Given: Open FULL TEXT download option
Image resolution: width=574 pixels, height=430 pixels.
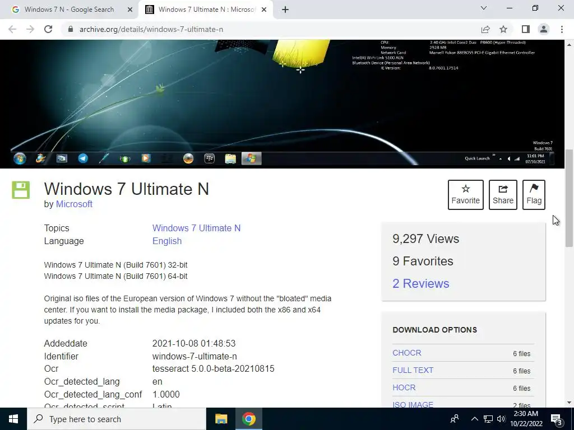Looking at the screenshot, I should pyautogui.click(x=413, y=370).
